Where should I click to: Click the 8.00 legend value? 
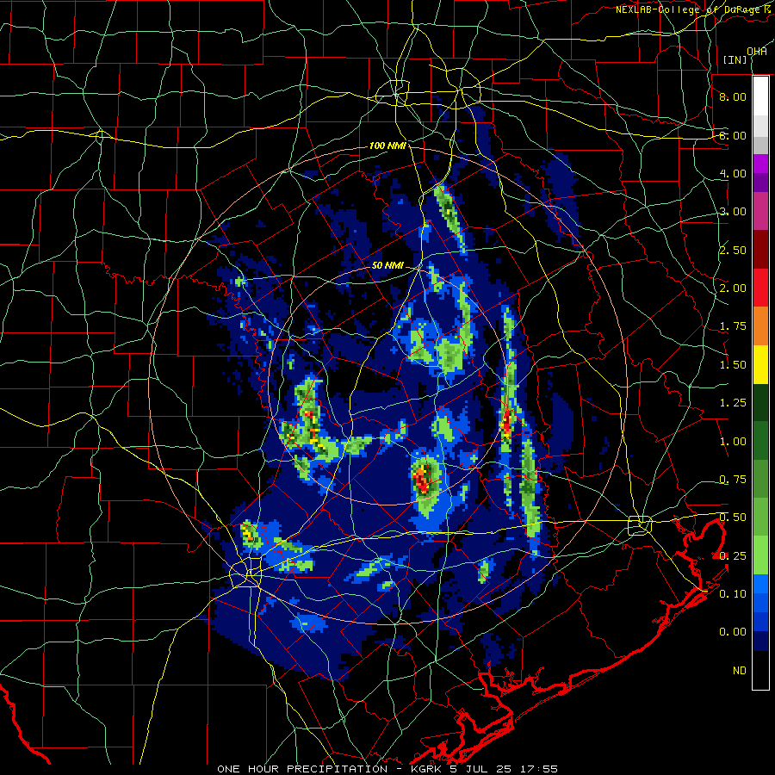733,96
